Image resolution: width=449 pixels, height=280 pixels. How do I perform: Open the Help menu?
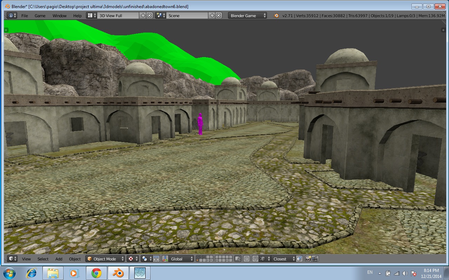coord(78,16)
